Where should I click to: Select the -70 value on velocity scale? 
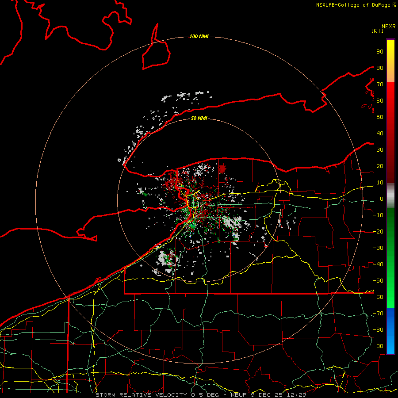[x=378, y=314]
